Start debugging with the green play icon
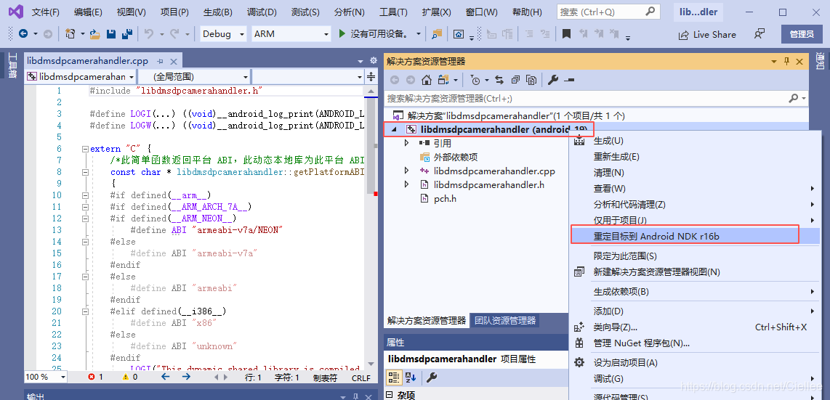This screenshot has width=830, height=400. [342, 34]
